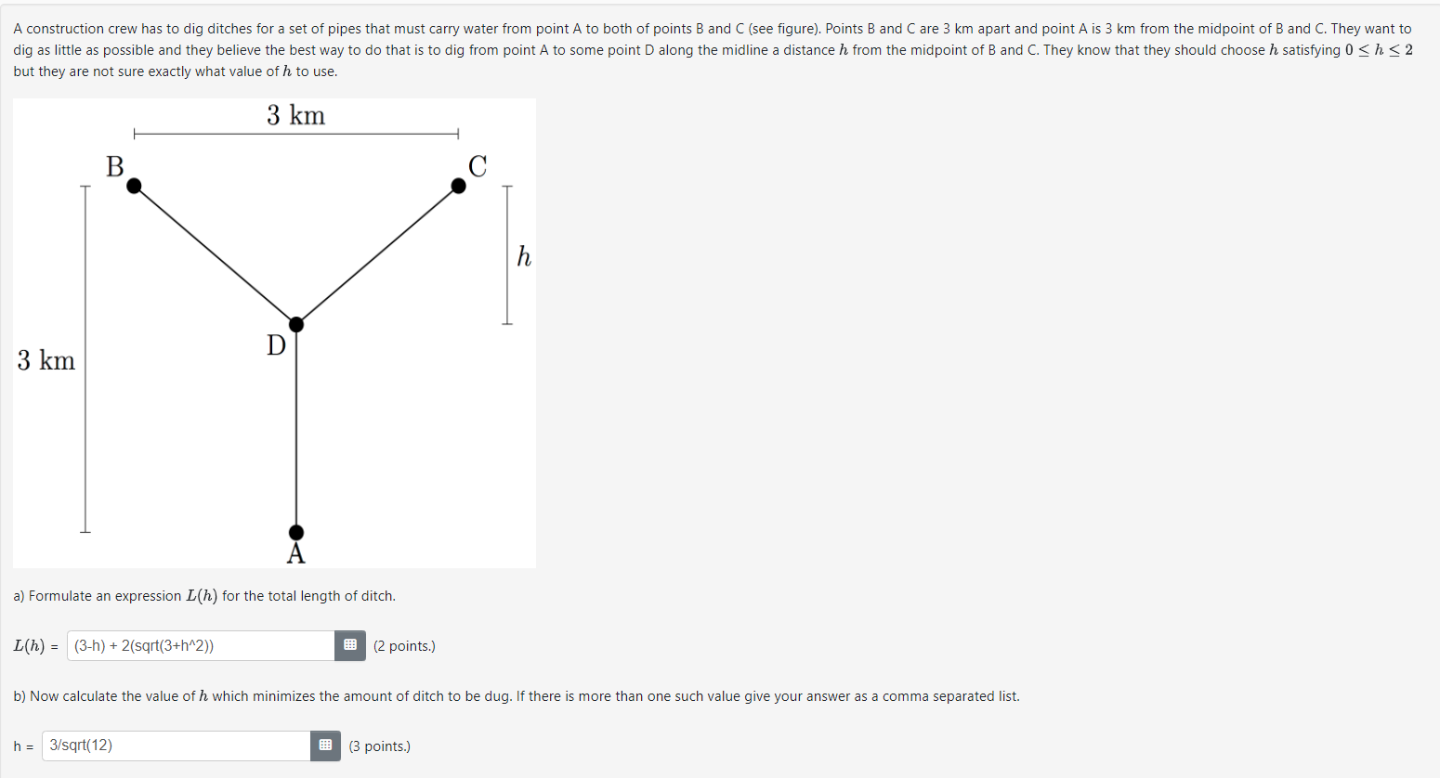Click the calculator icon next to 3/sqrt(12) answer
The image size is (1440, 778).
click(324, 746)
